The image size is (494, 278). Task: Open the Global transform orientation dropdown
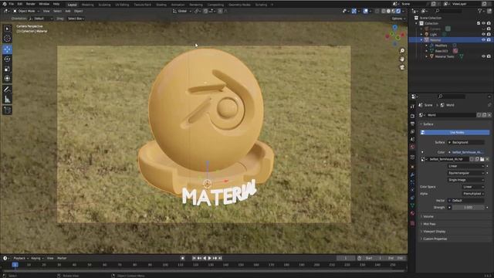pyautogui.click(x=182, y=11)
